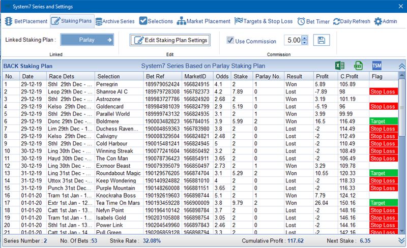The height and width of the screenshot is (248, 407).
Task: Click the commission value field showing 5.00
Action: tap(294, 40)
